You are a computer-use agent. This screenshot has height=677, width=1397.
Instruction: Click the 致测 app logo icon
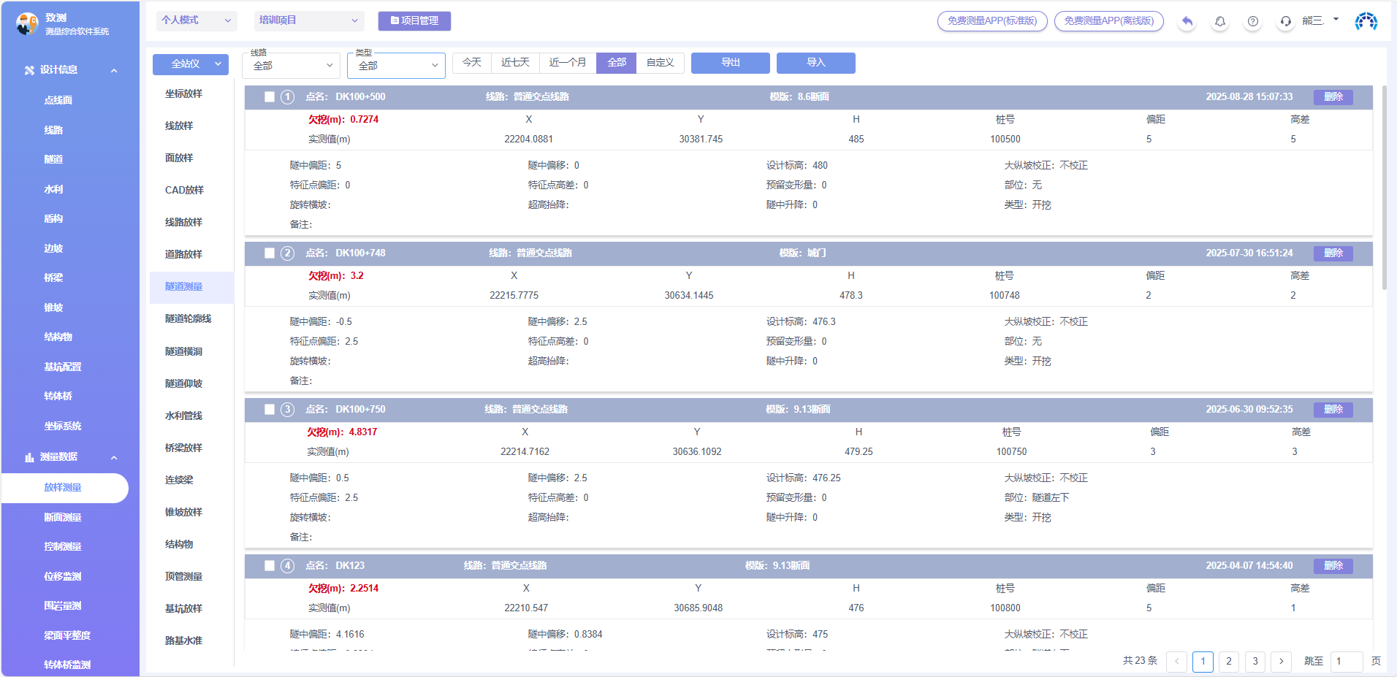27,24
